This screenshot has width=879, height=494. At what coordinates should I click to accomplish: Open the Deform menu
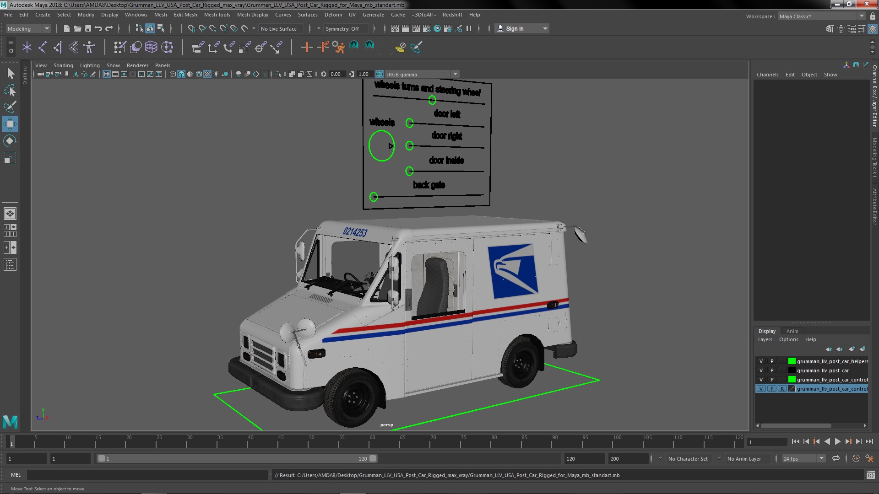(x=333, y=15)
